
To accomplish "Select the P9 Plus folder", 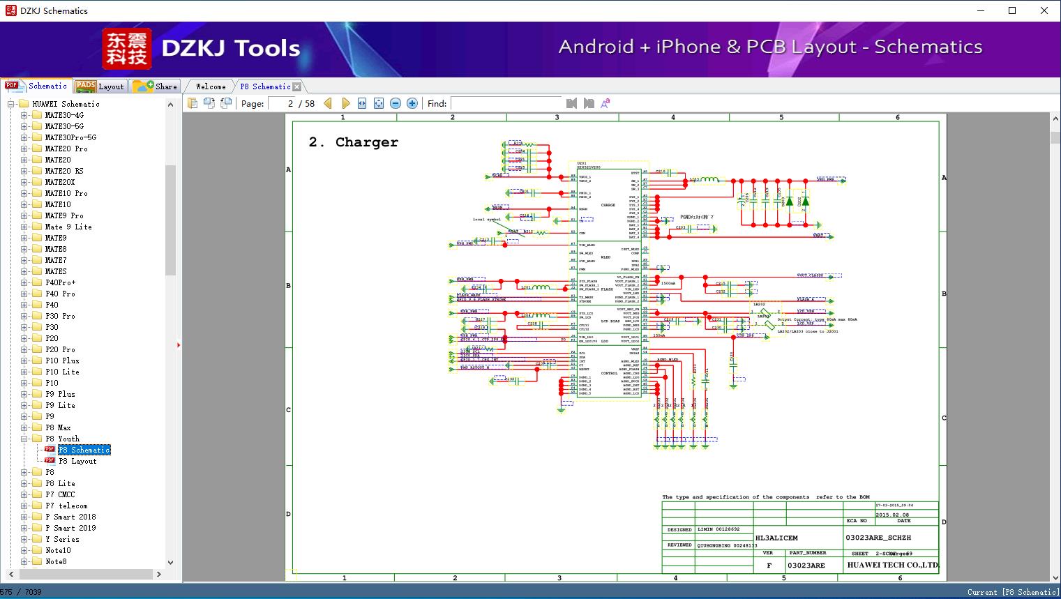I will 60,394.
